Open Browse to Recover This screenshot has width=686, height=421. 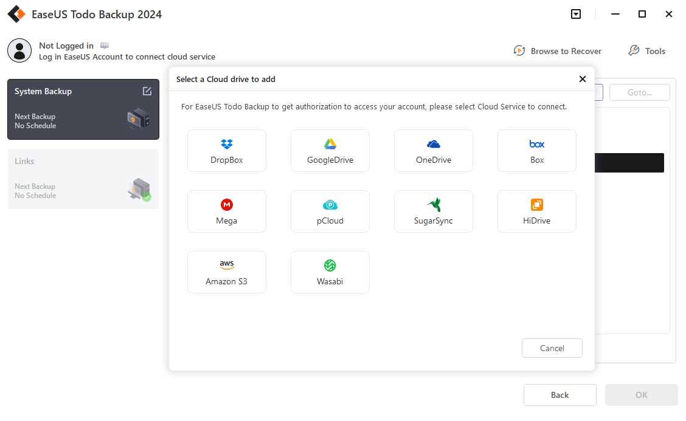[x=557, y=51]
